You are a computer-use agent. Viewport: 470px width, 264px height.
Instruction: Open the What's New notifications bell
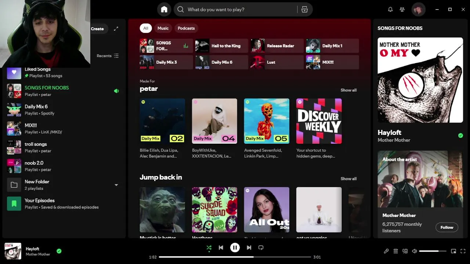(x=390, y=10)
